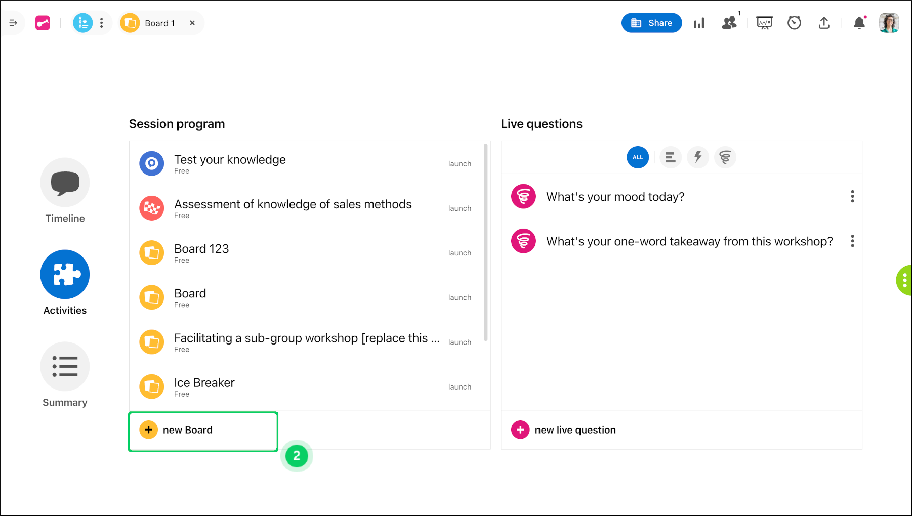
Task: Filter live questions by lightning type
Action: pyautogui.click(x=698, y=157)
